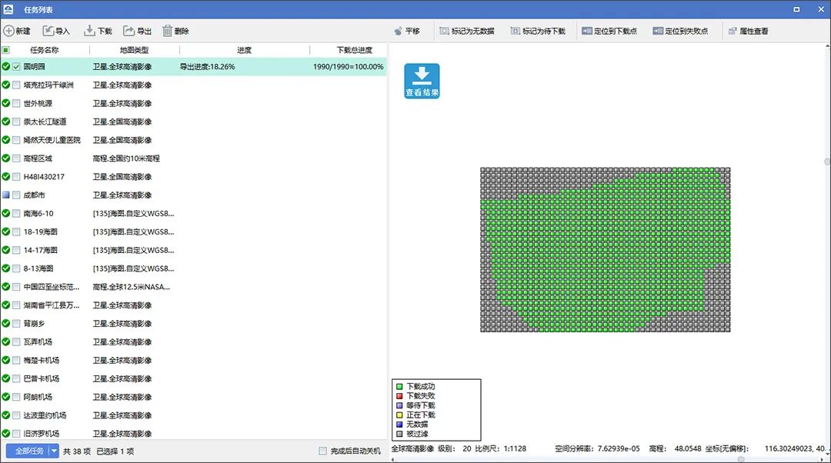Open 属性查看 property viewer
The height and width of the screenshot is (463, 831).
pos(749,31)
